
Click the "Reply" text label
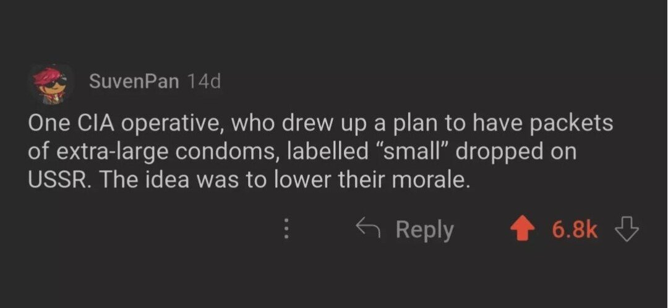[424, 230]
